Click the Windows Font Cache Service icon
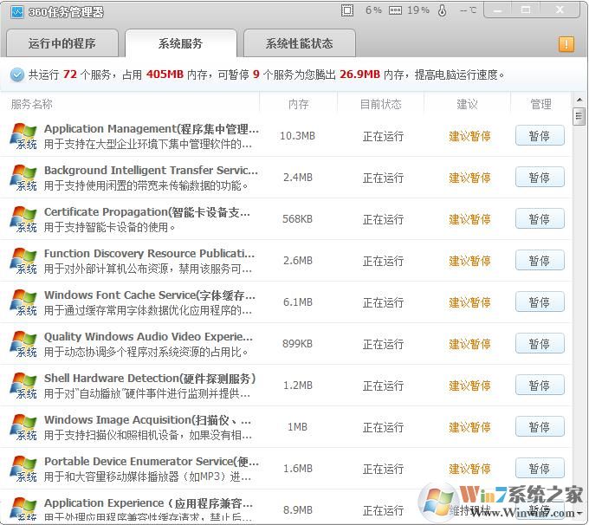The height and width of the screenshot is (525, 589). tap(23, 302)
